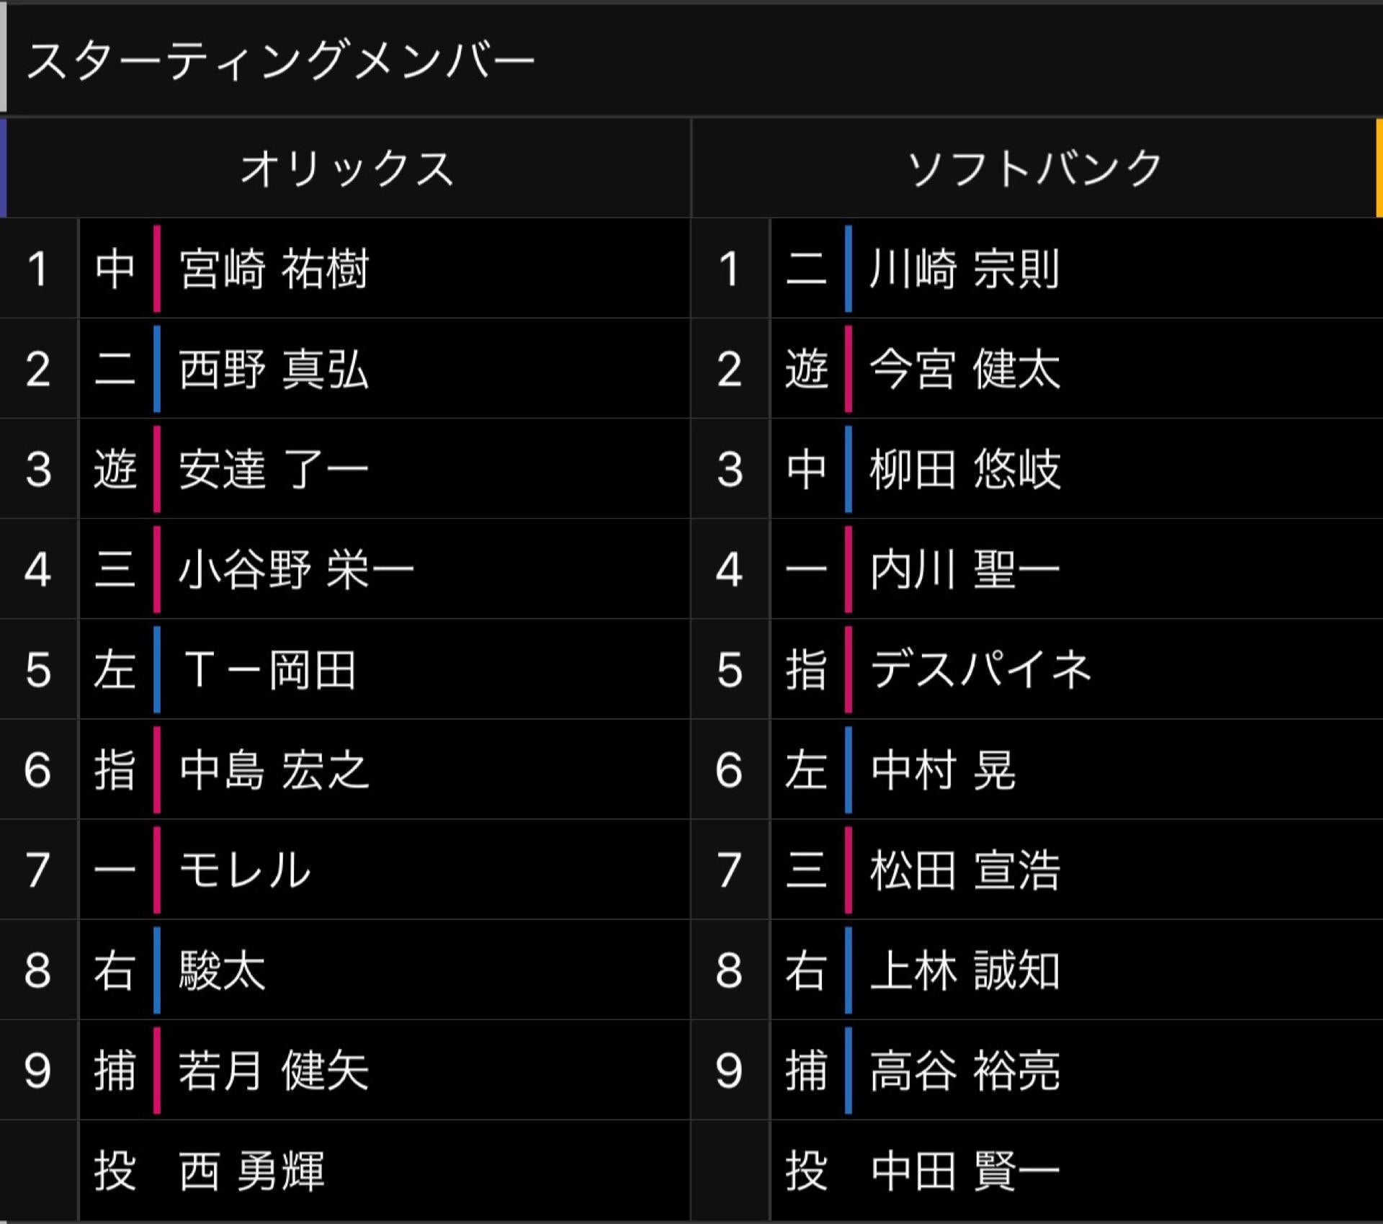Select 川崎 宗則 in SoftBank lineup

964,269
